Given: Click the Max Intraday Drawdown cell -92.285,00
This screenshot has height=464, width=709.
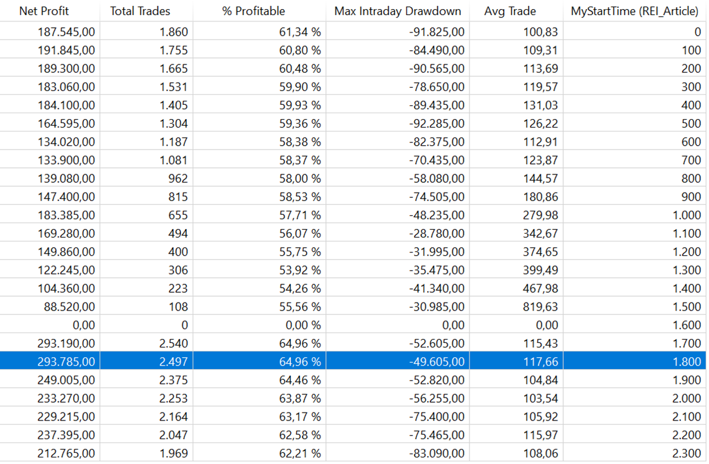Looking at the screenshot, I should click(438, 123).
